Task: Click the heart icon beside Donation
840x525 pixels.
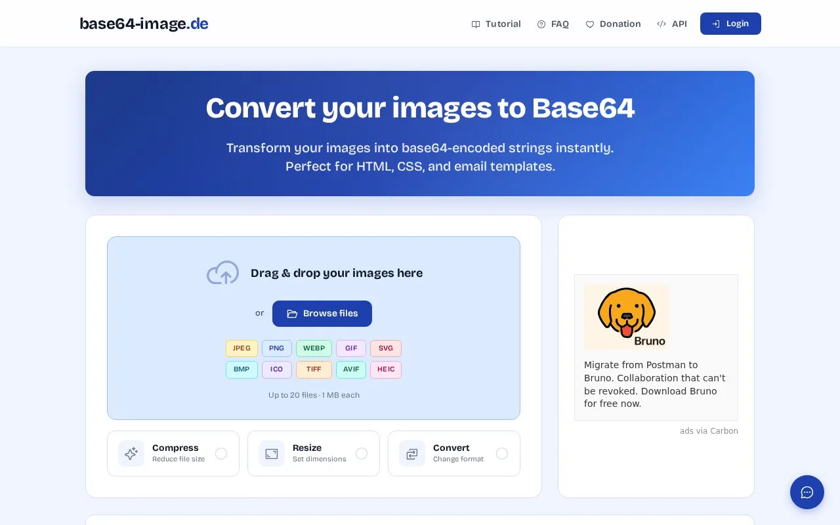Action: tap(590, 24)
